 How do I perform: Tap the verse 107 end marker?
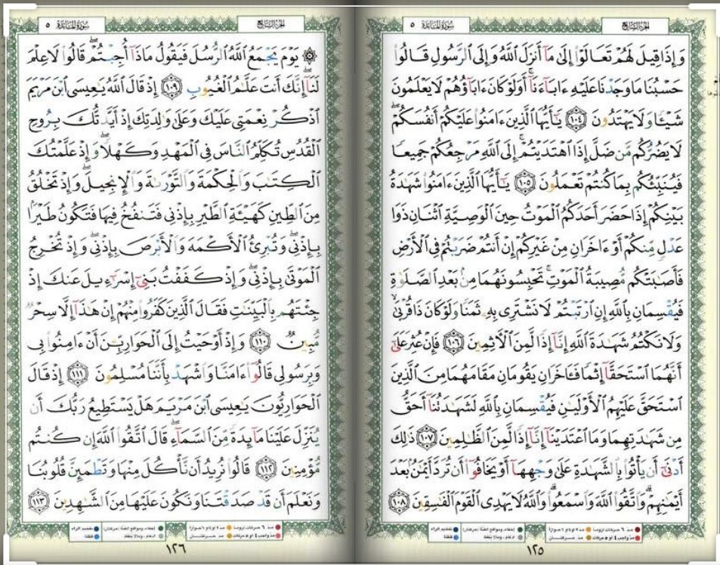(427, 437)
